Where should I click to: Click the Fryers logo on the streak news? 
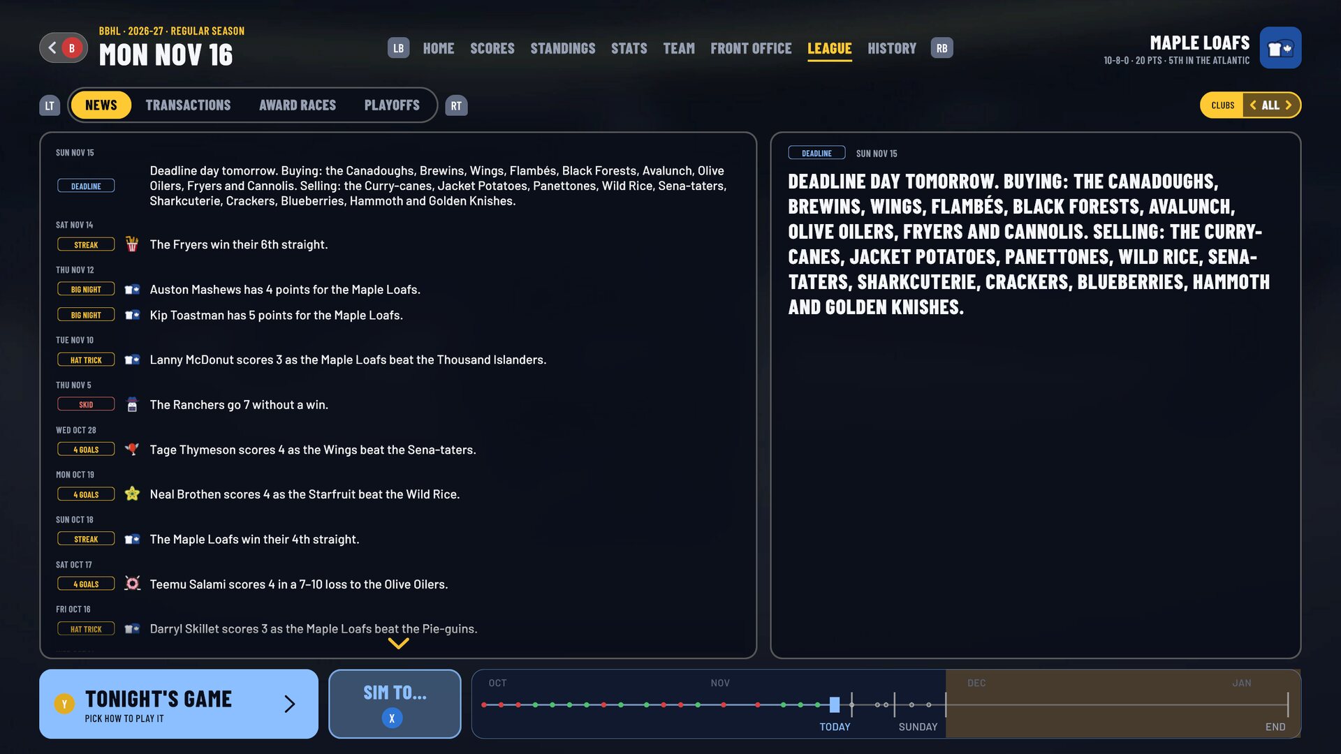[132, 244]
